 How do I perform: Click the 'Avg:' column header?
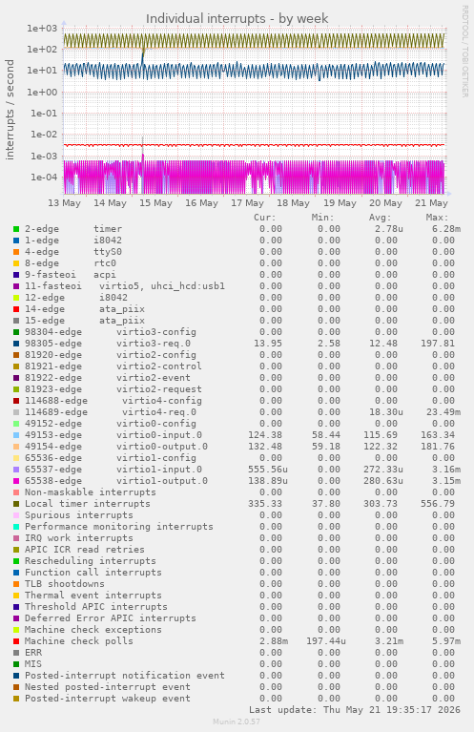tap(380, 218)
